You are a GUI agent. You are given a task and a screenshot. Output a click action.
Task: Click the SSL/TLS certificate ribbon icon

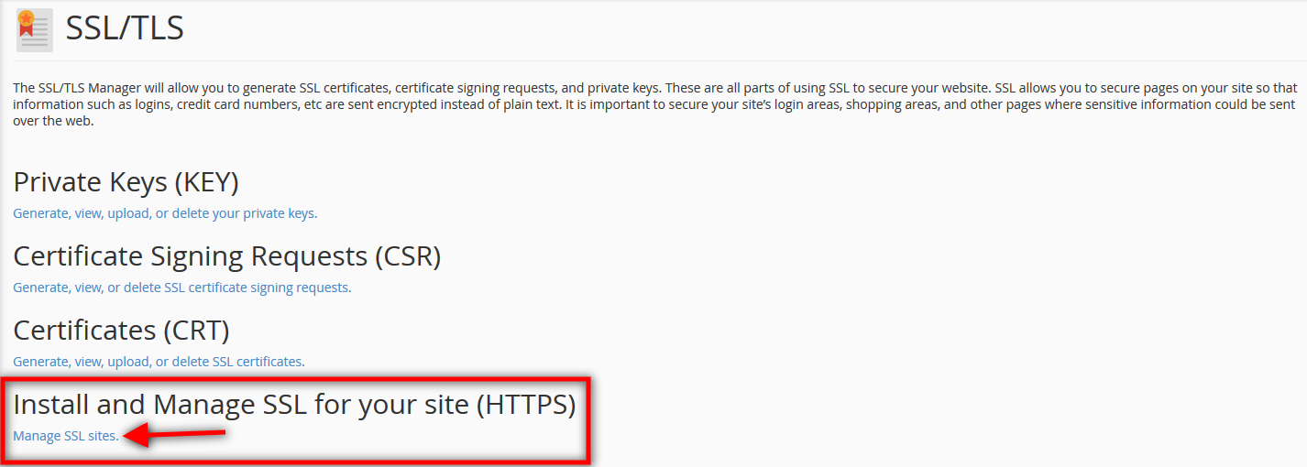(34, 30)
